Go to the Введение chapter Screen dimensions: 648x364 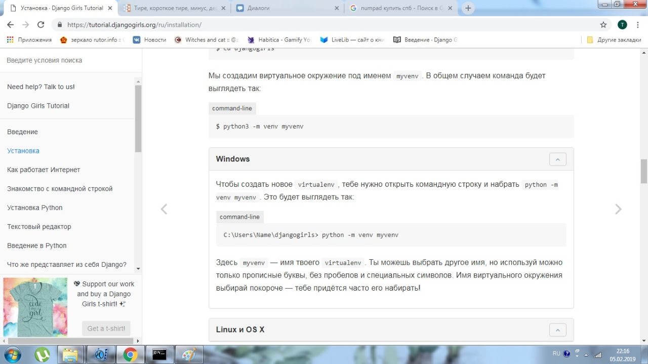pyautogui.click(x=22, y=132)
